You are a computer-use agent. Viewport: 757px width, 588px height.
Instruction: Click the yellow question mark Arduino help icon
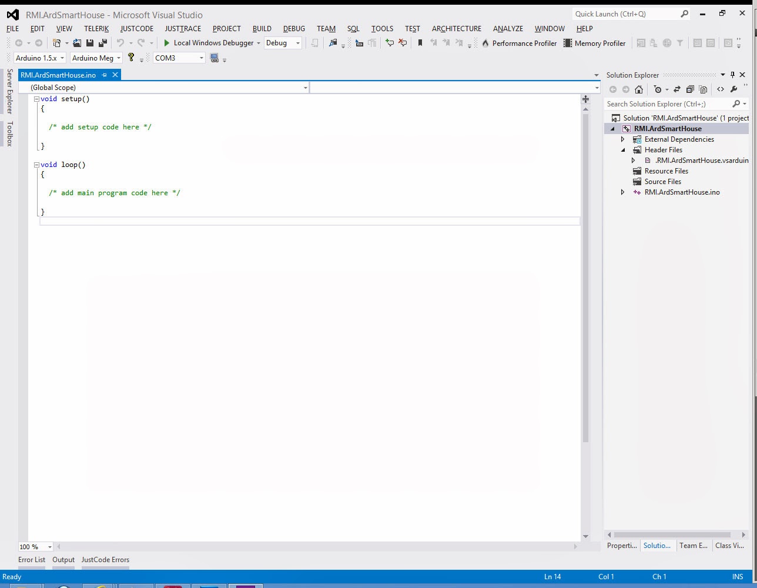tap(131, 58)
